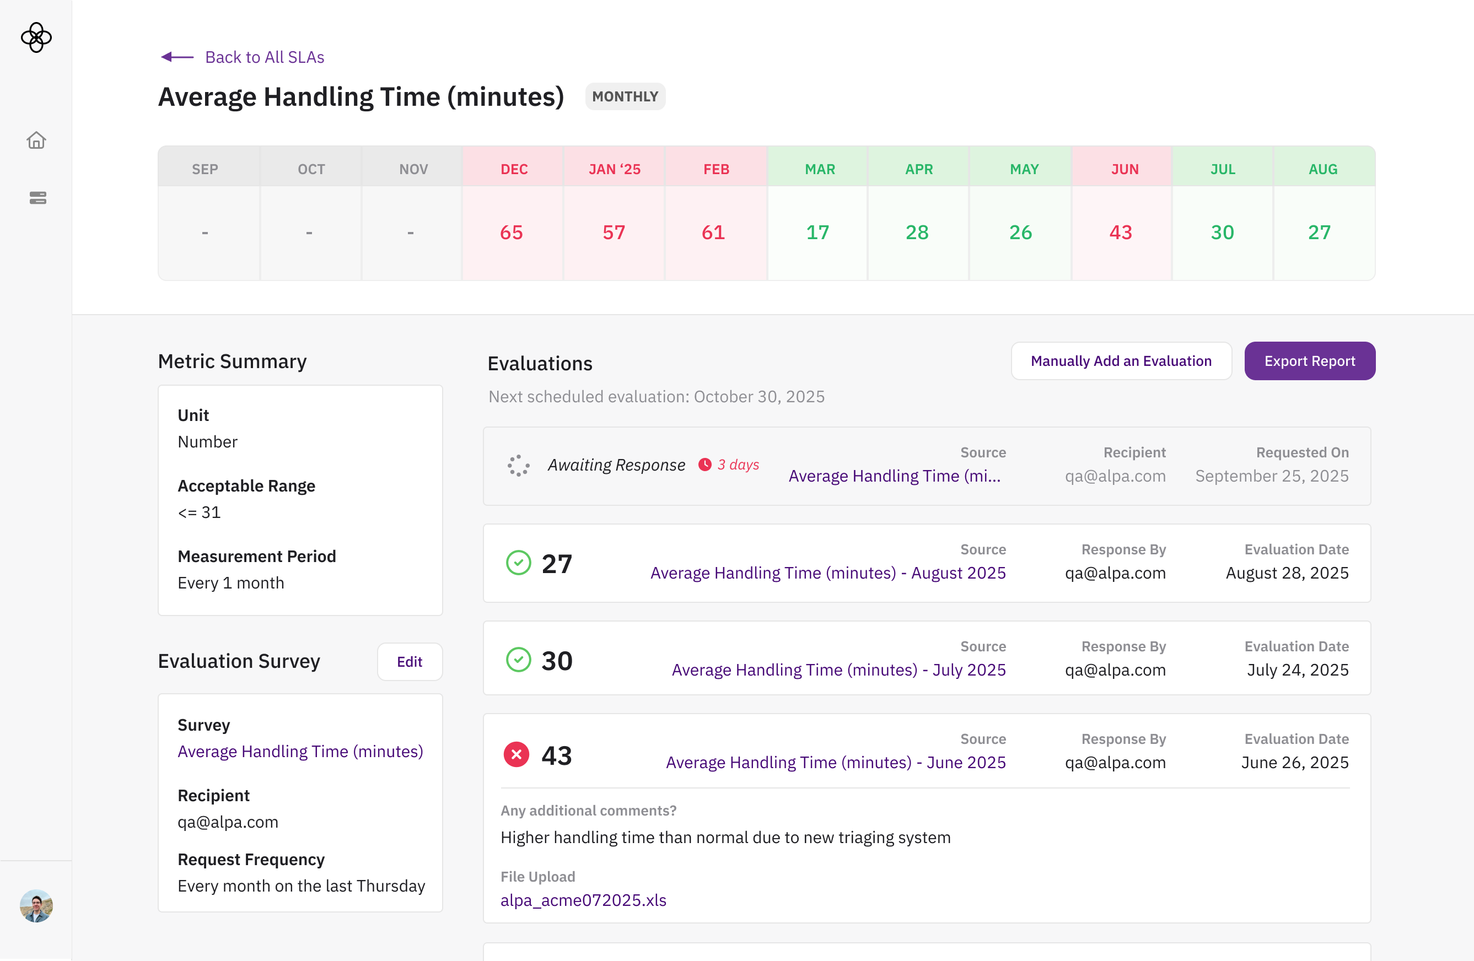
Task: Click the Awaiting Response spinner icon
Action: tap(518, 465)
